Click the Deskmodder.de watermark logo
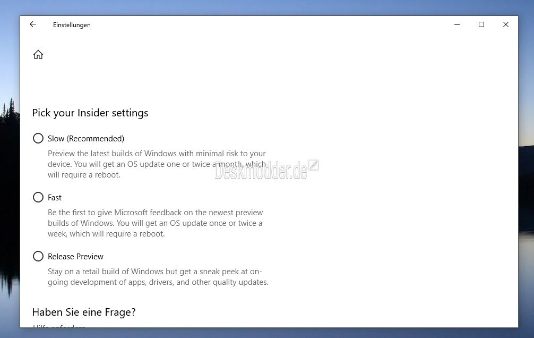This screenshot has width=534, height=338. (261, 170)
